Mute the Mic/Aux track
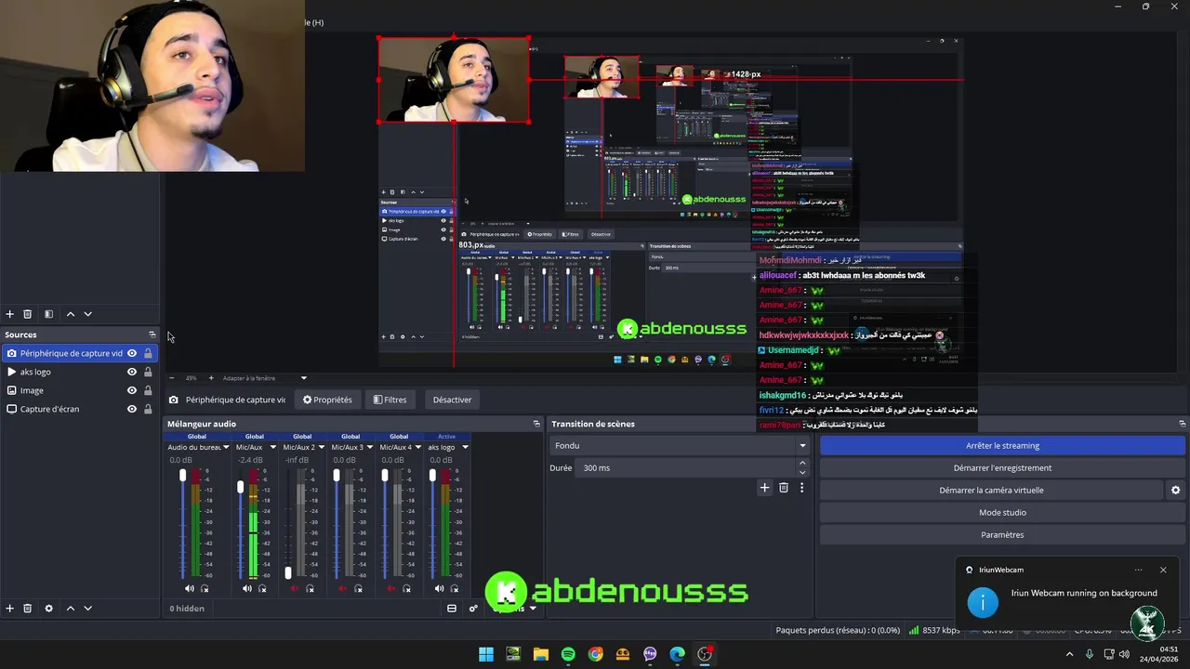 tap(247, 588)
